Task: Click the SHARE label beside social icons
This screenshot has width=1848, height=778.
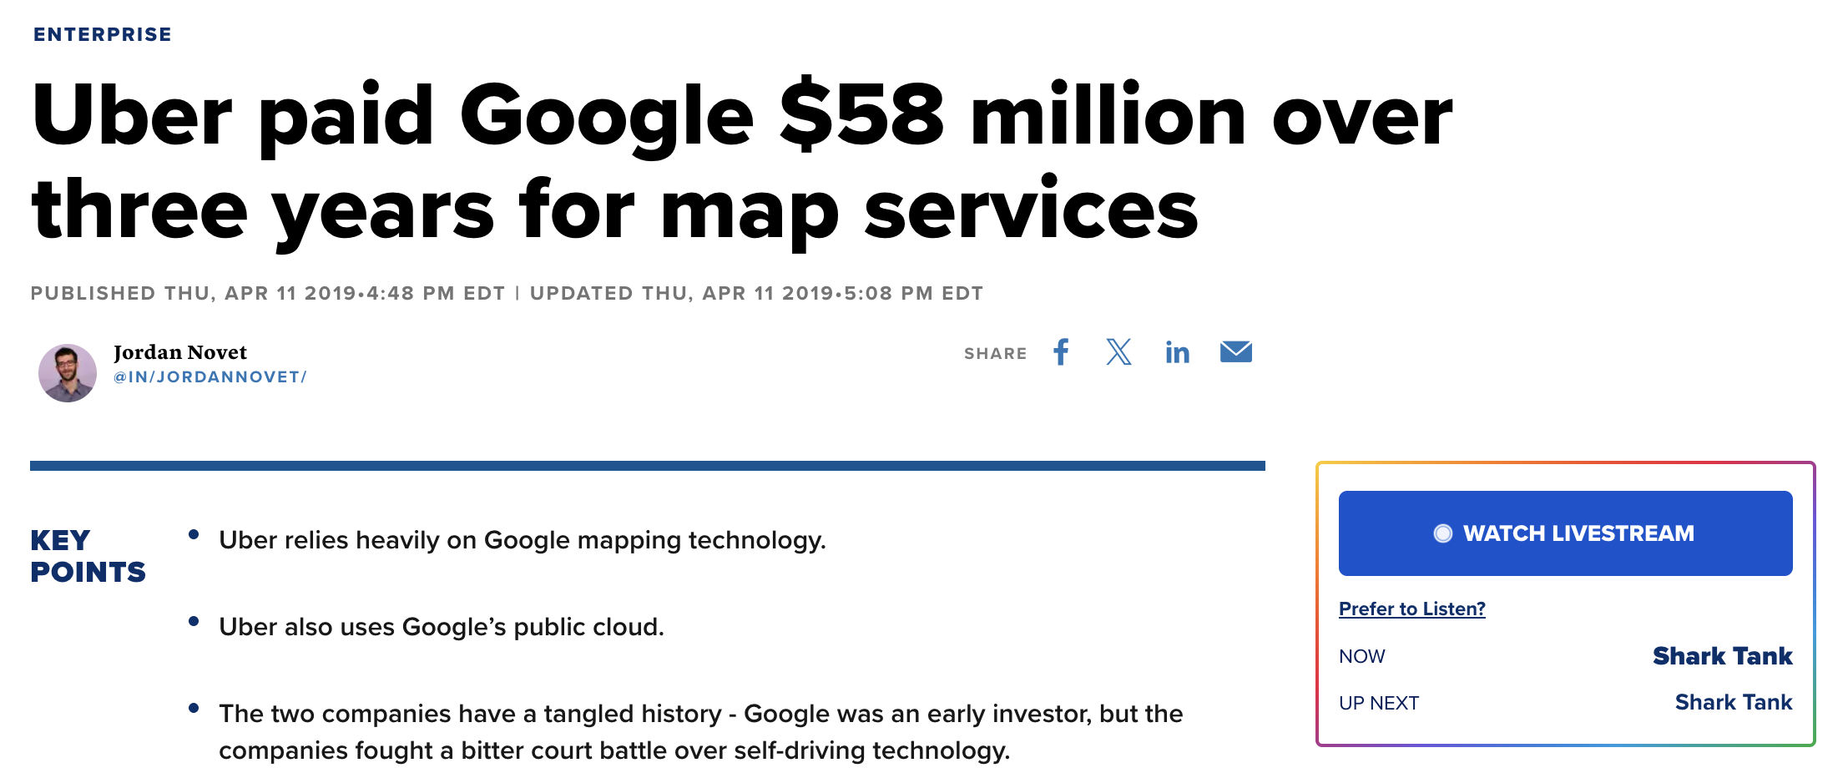Action: coord(995,353)
